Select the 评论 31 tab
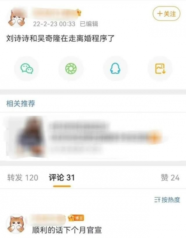The height and width of the screenshot is (238, 186). tap(62, 178)
